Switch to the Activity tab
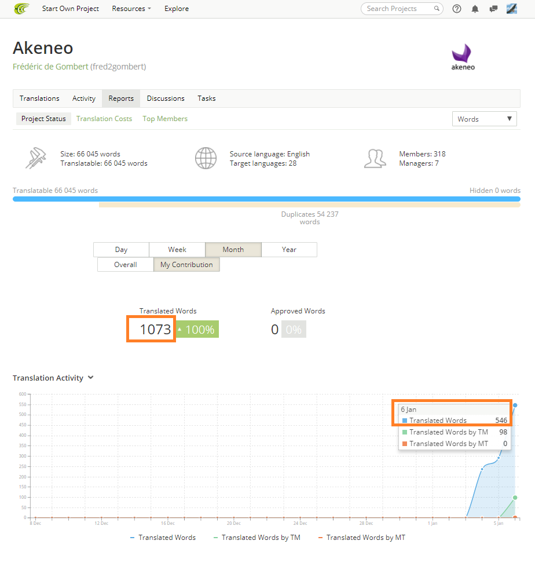The height and width of the screenshot is (577, 535). pyautogui.click(x=84, y=98)
